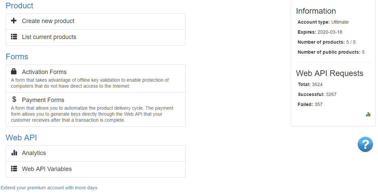
Task: Click the Web API section heading
Action: click(x=21, y=138)
